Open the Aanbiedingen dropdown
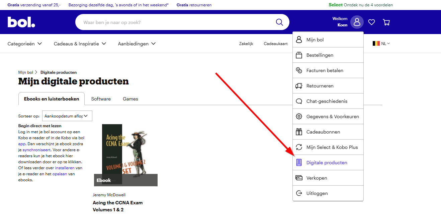441x224 pixels. point(137,44)
